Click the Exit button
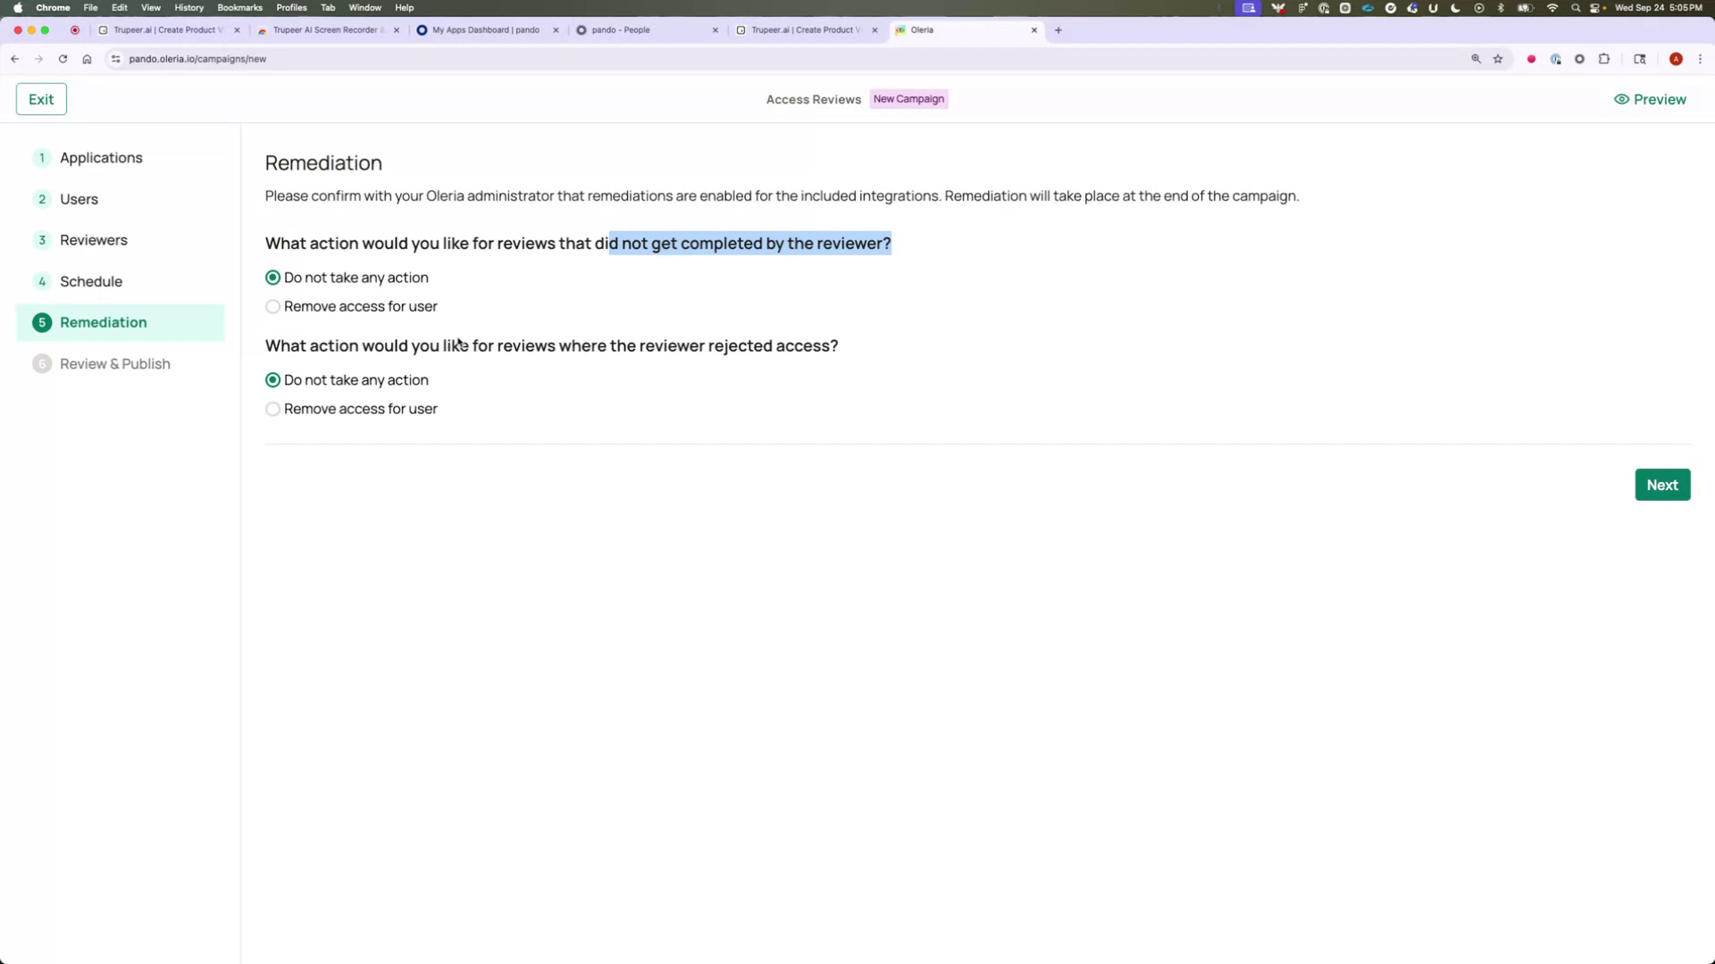Screen dimensions: 1715x964 (41, 98)
